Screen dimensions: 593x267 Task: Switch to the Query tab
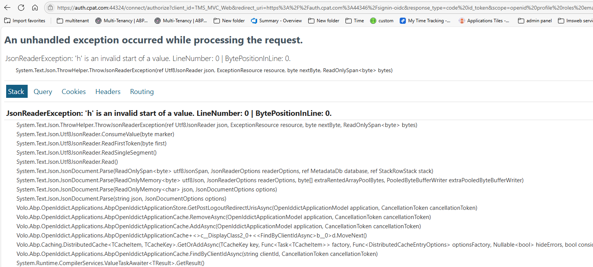point(43,92)
